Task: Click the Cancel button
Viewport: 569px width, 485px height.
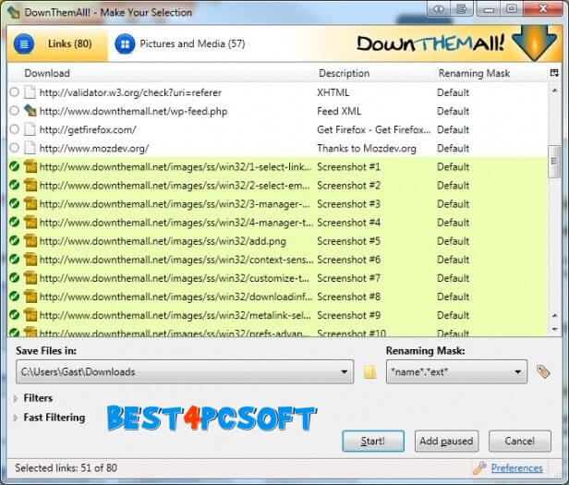Action: pyautogui.click(x=520, y=441)
